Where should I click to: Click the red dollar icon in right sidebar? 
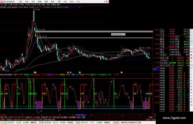point(191,55)
